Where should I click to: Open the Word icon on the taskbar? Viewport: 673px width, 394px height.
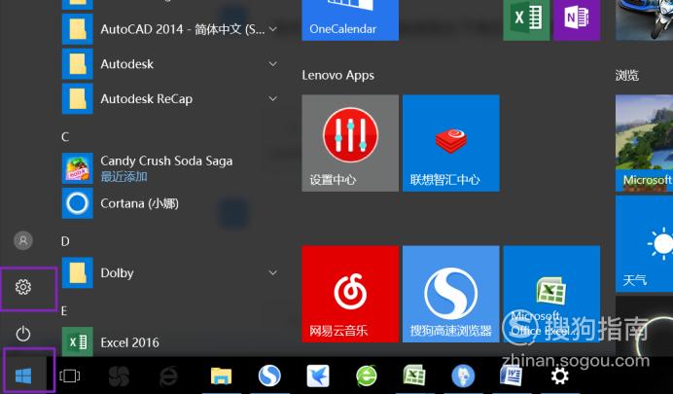[x=511, y=376]
